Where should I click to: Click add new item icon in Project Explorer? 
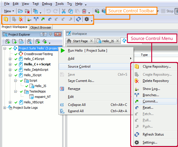(x=15, y=41)
